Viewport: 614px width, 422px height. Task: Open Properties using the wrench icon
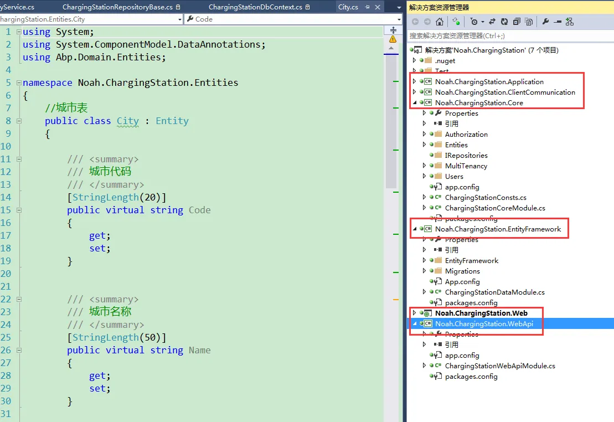(x=545, y=22)
